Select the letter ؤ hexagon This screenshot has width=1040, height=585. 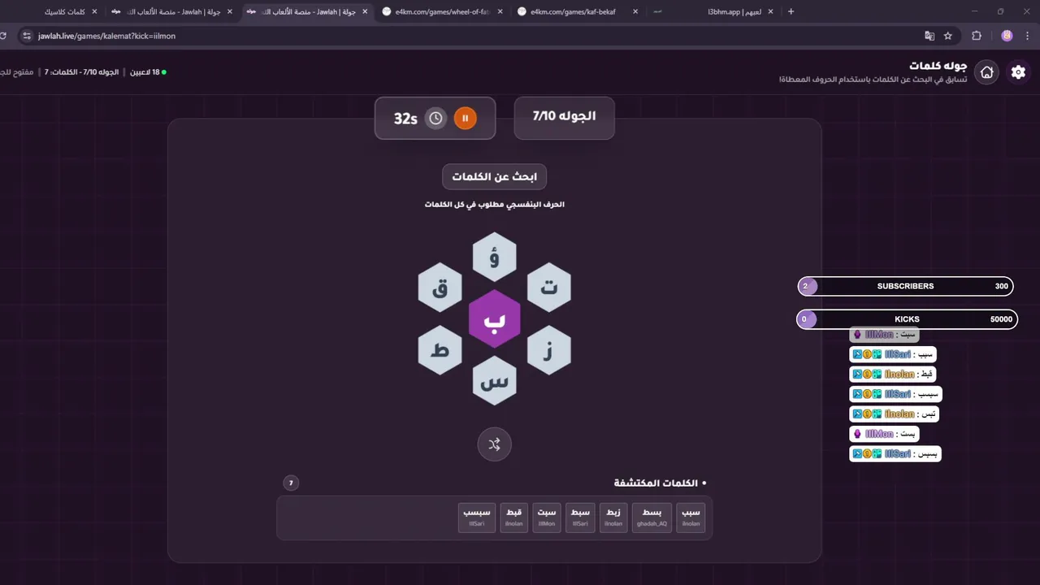[x=494, y=257]
